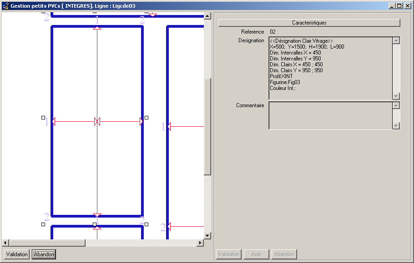Select the red arrow at the vertical bar's top end
Screen dimensions: 414x263
pos(97,28)
